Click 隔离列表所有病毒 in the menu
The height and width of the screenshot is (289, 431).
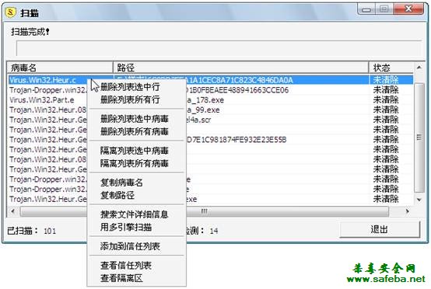click(x=134, y=163)
